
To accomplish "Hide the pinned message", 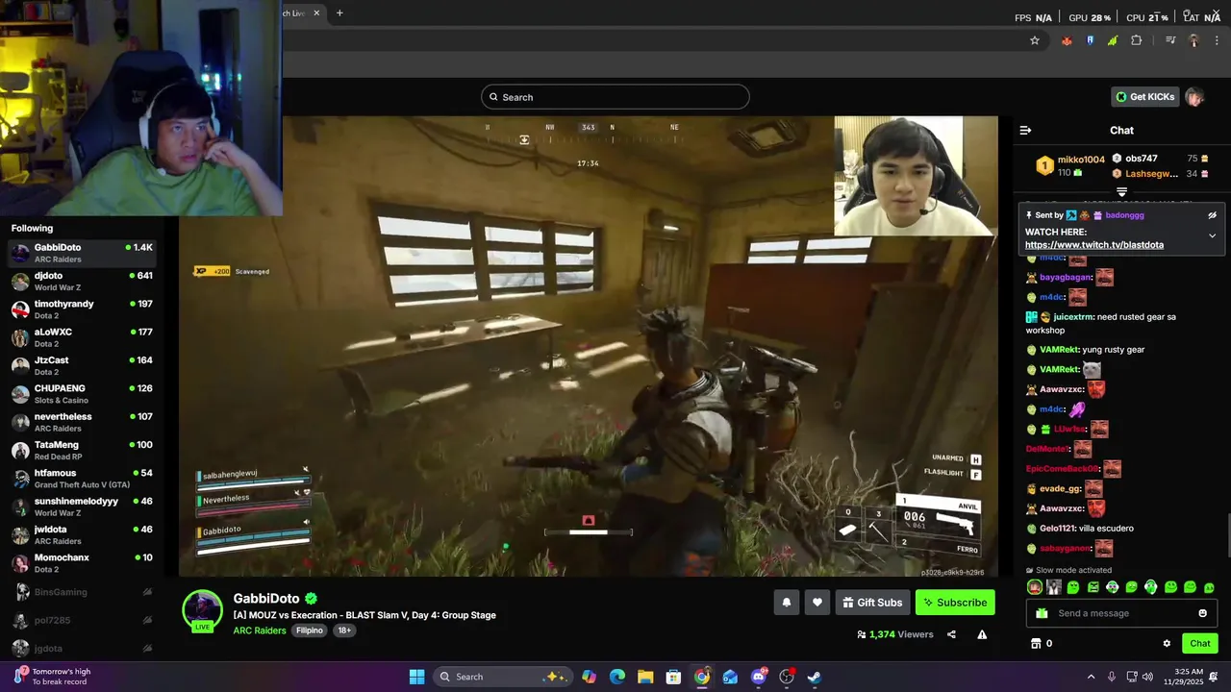I will pyautogui.click(x=1212, y=215).
